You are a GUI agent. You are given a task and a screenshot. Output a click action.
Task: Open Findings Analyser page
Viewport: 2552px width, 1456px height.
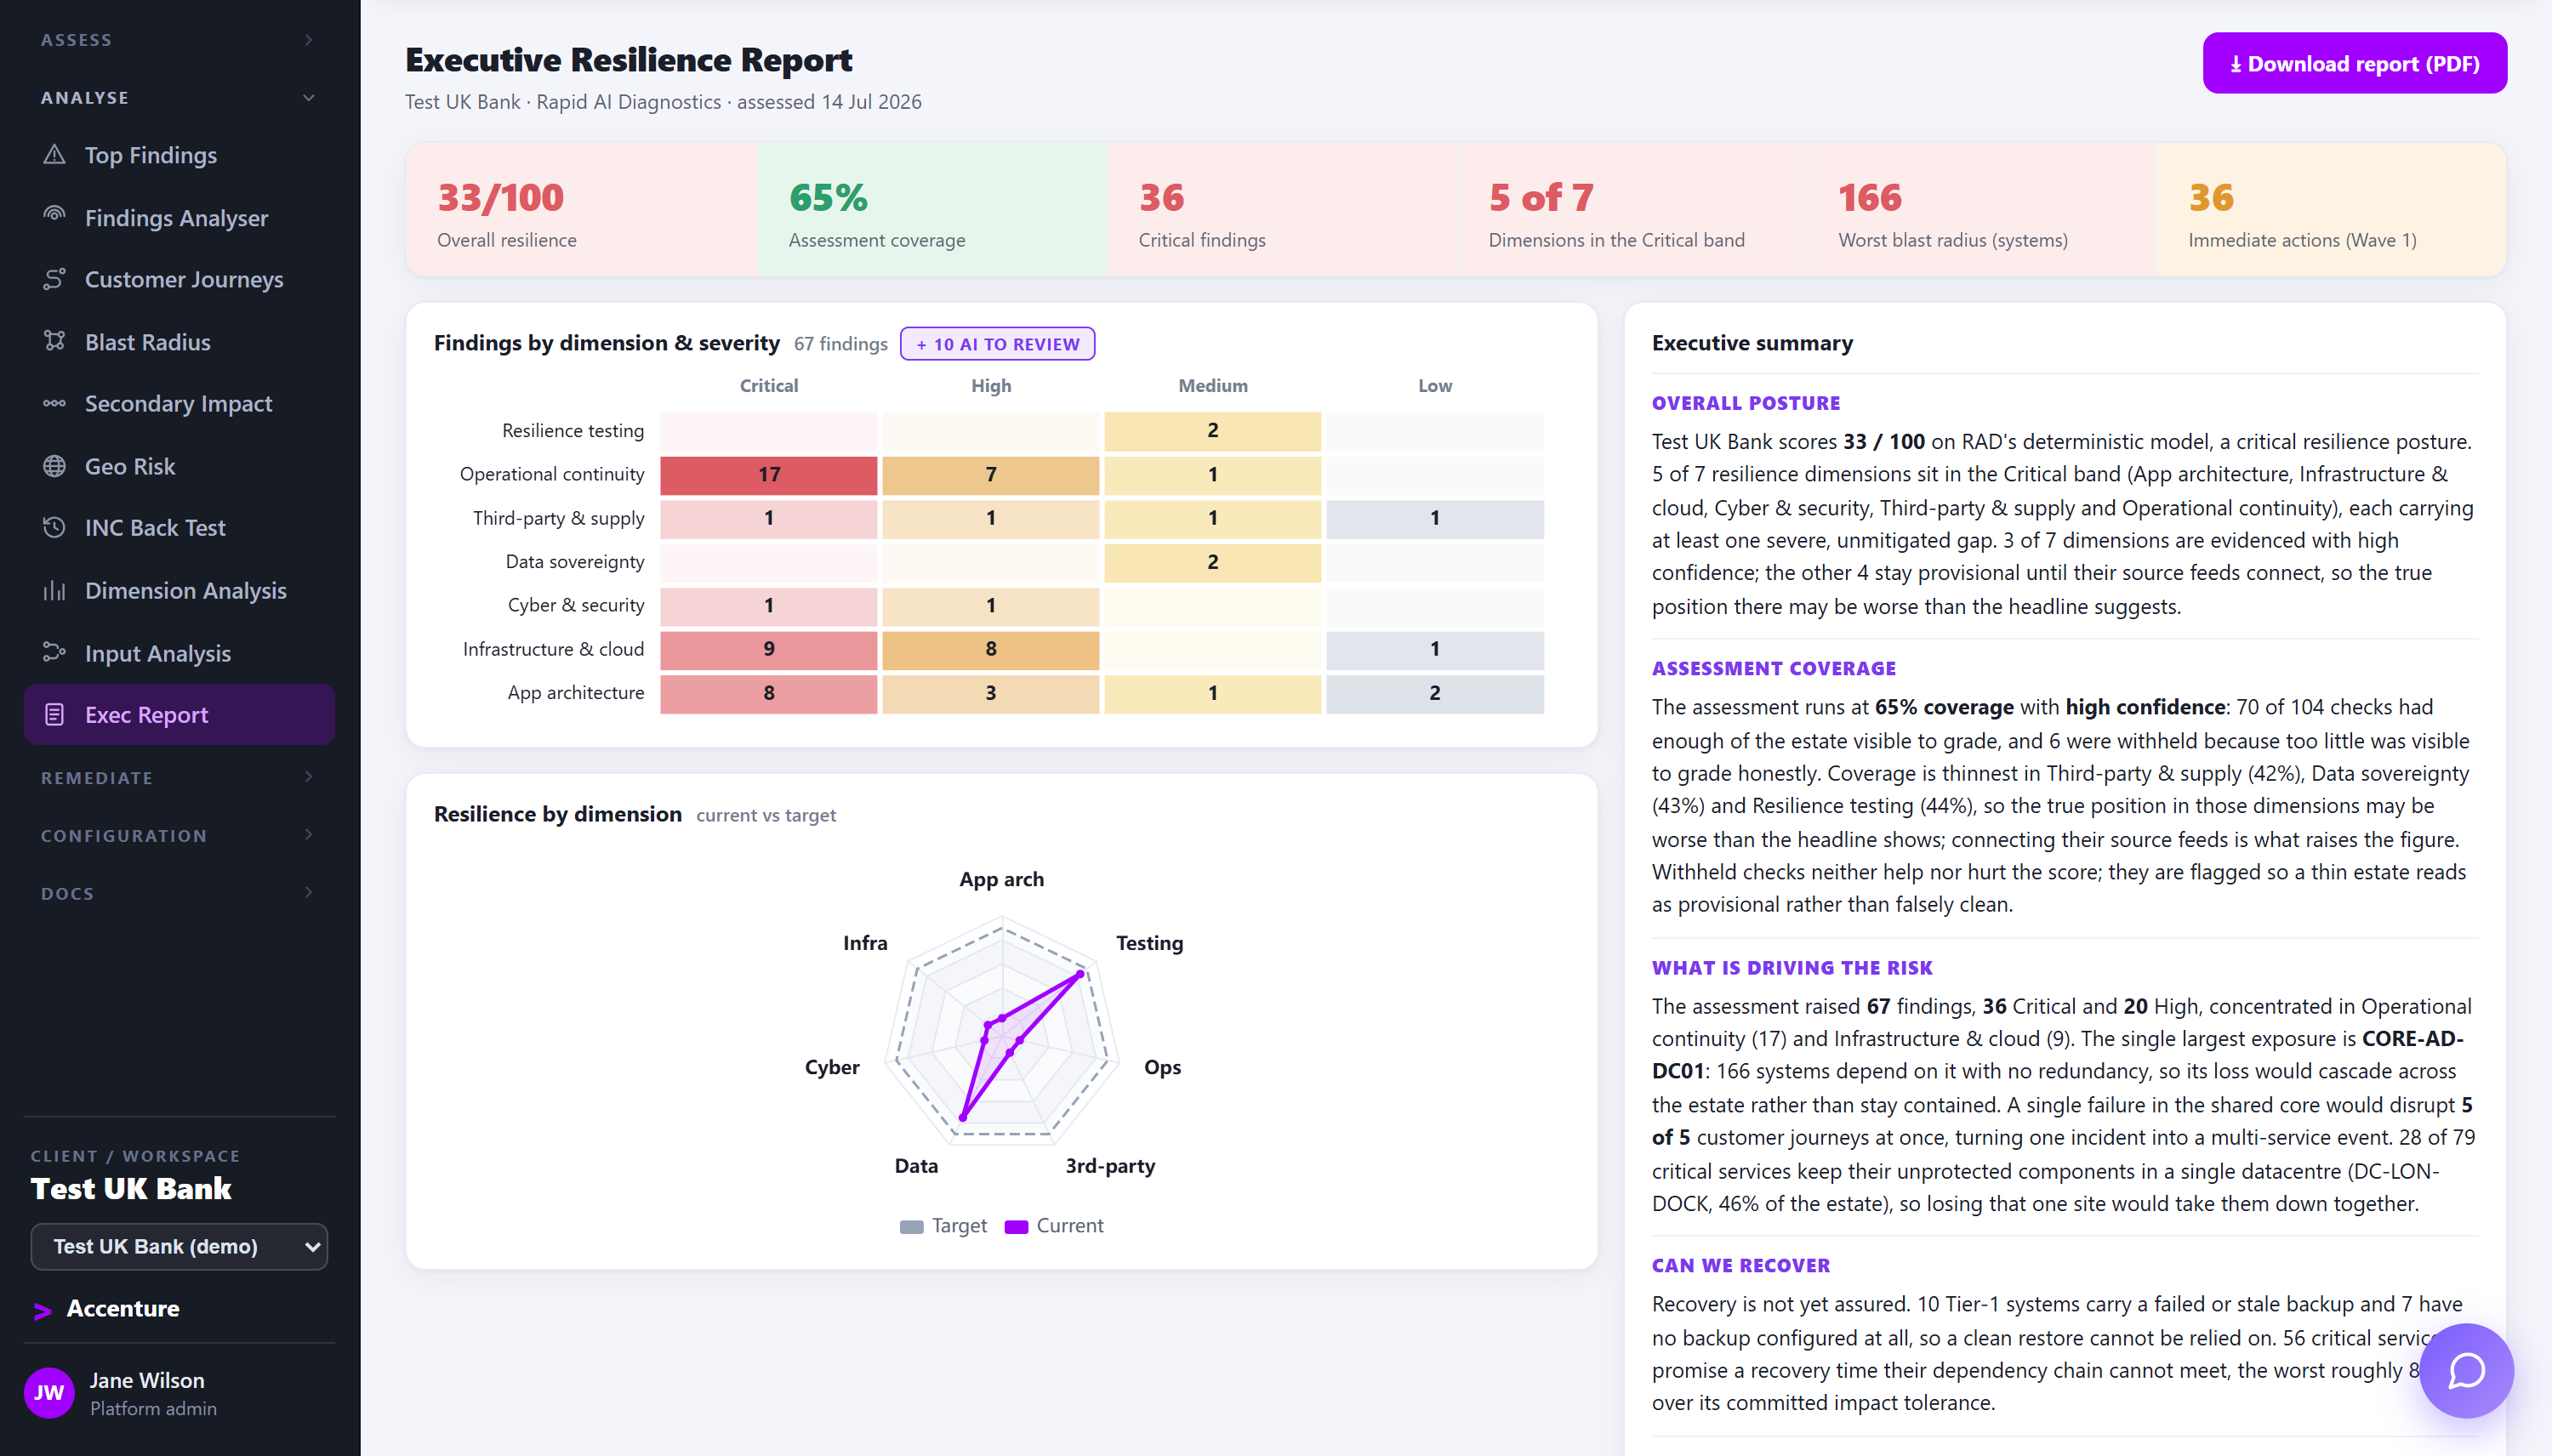179,217
